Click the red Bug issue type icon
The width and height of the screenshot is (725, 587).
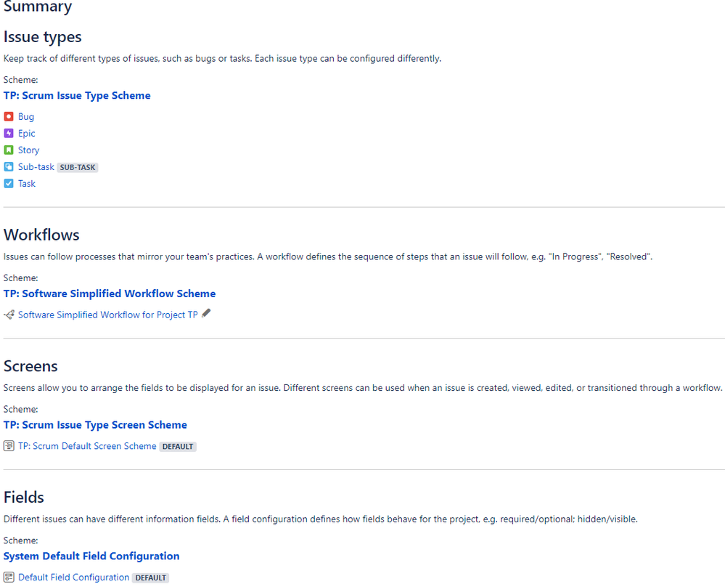(x=8, y=116)
